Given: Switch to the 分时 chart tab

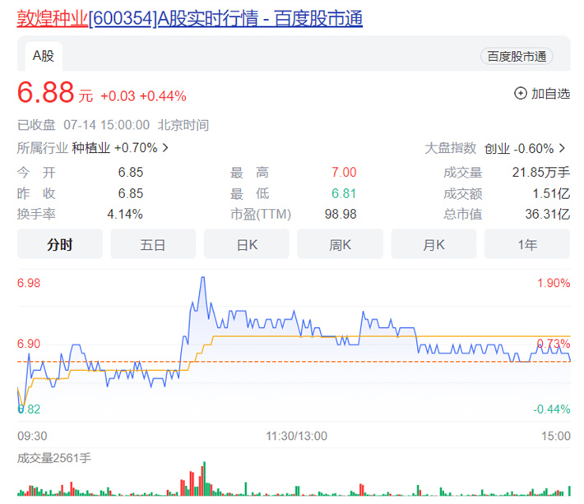Looking at the screenshot, I should [59, 244].
